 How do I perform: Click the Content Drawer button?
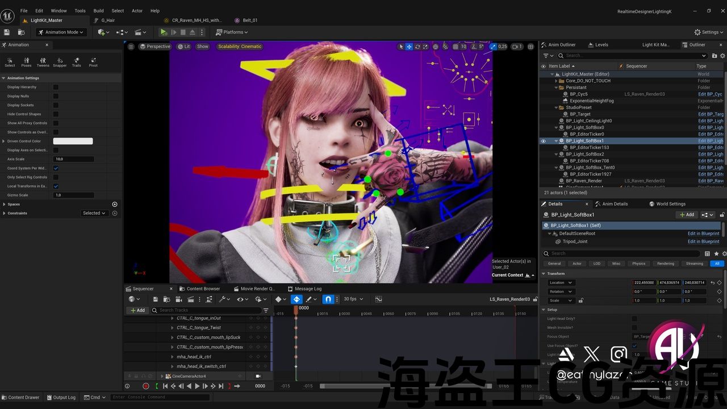tap(20, 398)
